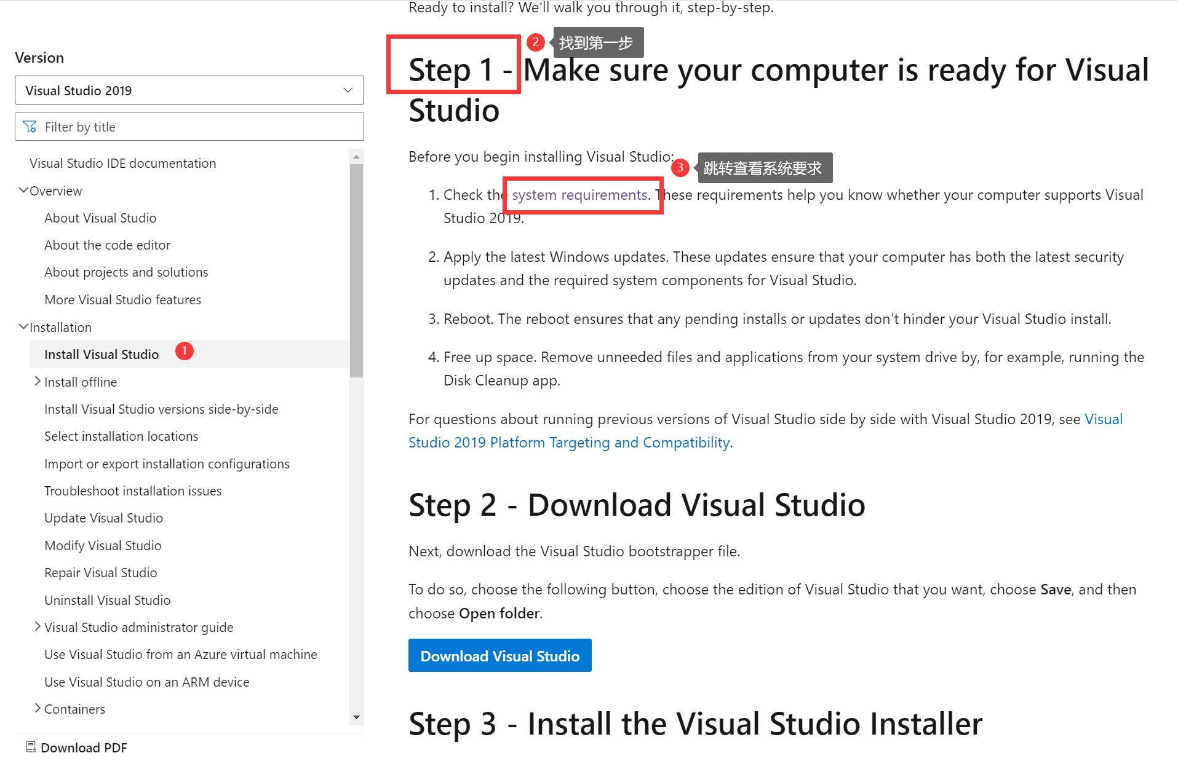The image size is (1178, 761).
Task: Open Import or export installation configurations
Action: 167,464
